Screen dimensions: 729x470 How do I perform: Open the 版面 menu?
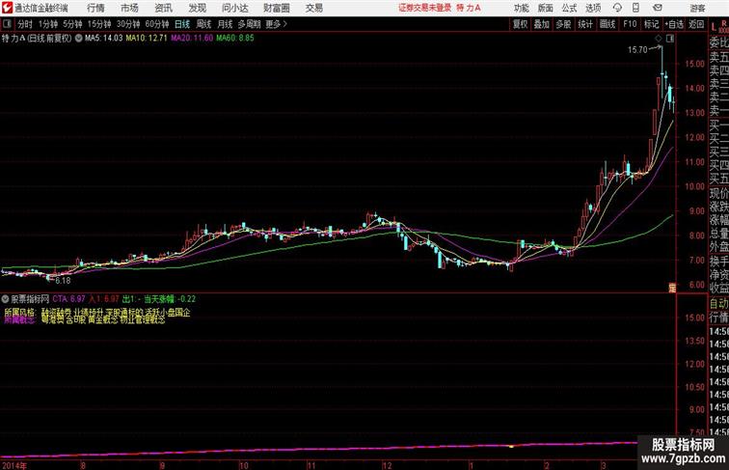click(546, 8)
